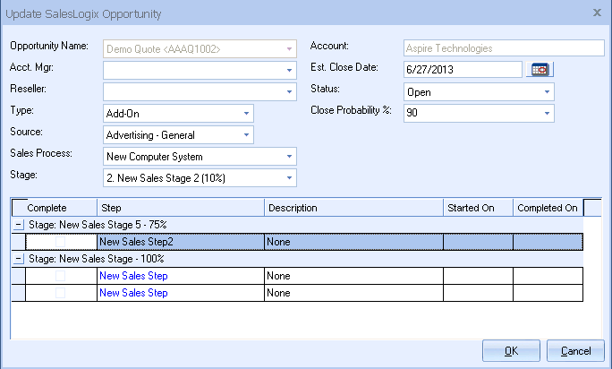The height and width of the screenshot is (369, 612).
Task: Click the row selector of New Sales Step2 row
Action: pos(19,242)
